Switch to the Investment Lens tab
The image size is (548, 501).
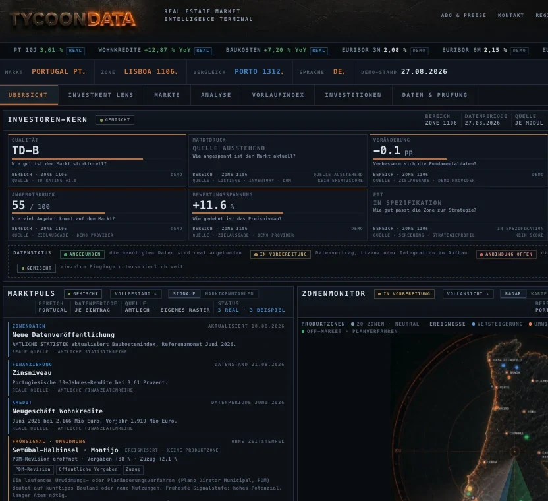[x=101, y=95]
